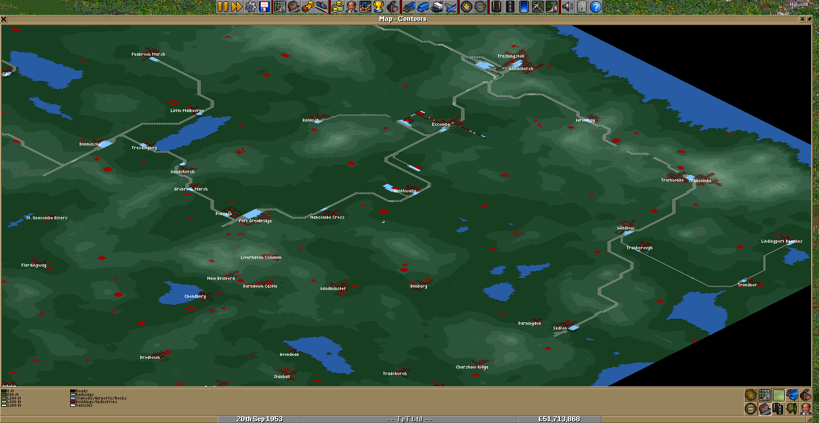This screenshot has width=819, height=423.
Task: Open the town directory icon
Action: (294, 7)
